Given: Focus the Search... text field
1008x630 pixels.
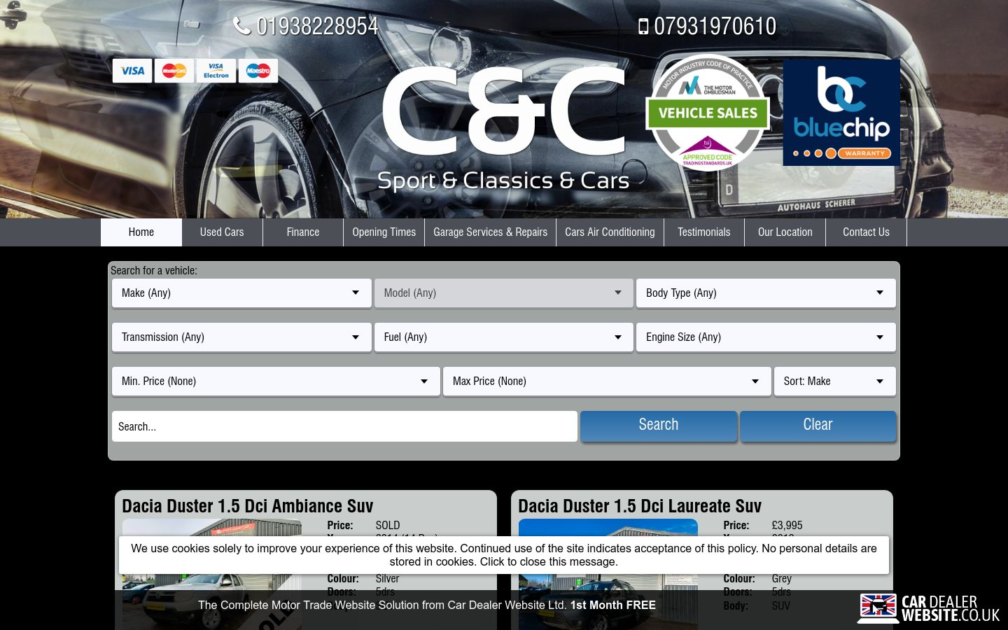Looking at the screenshot, I should [x=344, y=426].
